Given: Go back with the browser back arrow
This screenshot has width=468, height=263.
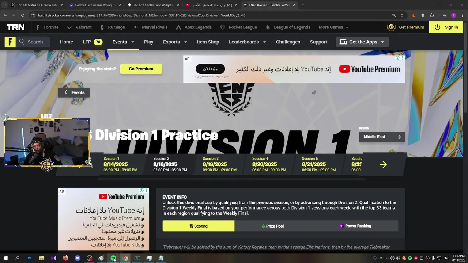Looking at the screenshot, I should point(5,15).
